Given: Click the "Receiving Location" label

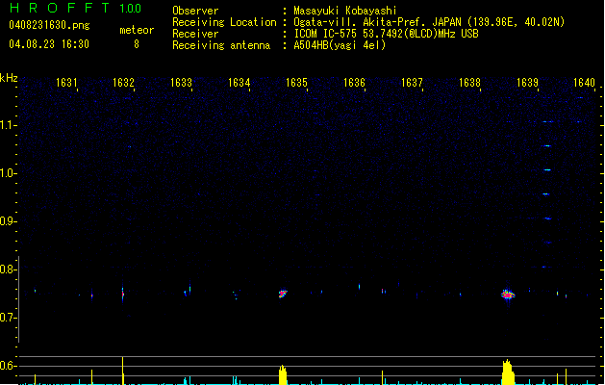Looking at the screenshot, I should [x=224, y=22].
